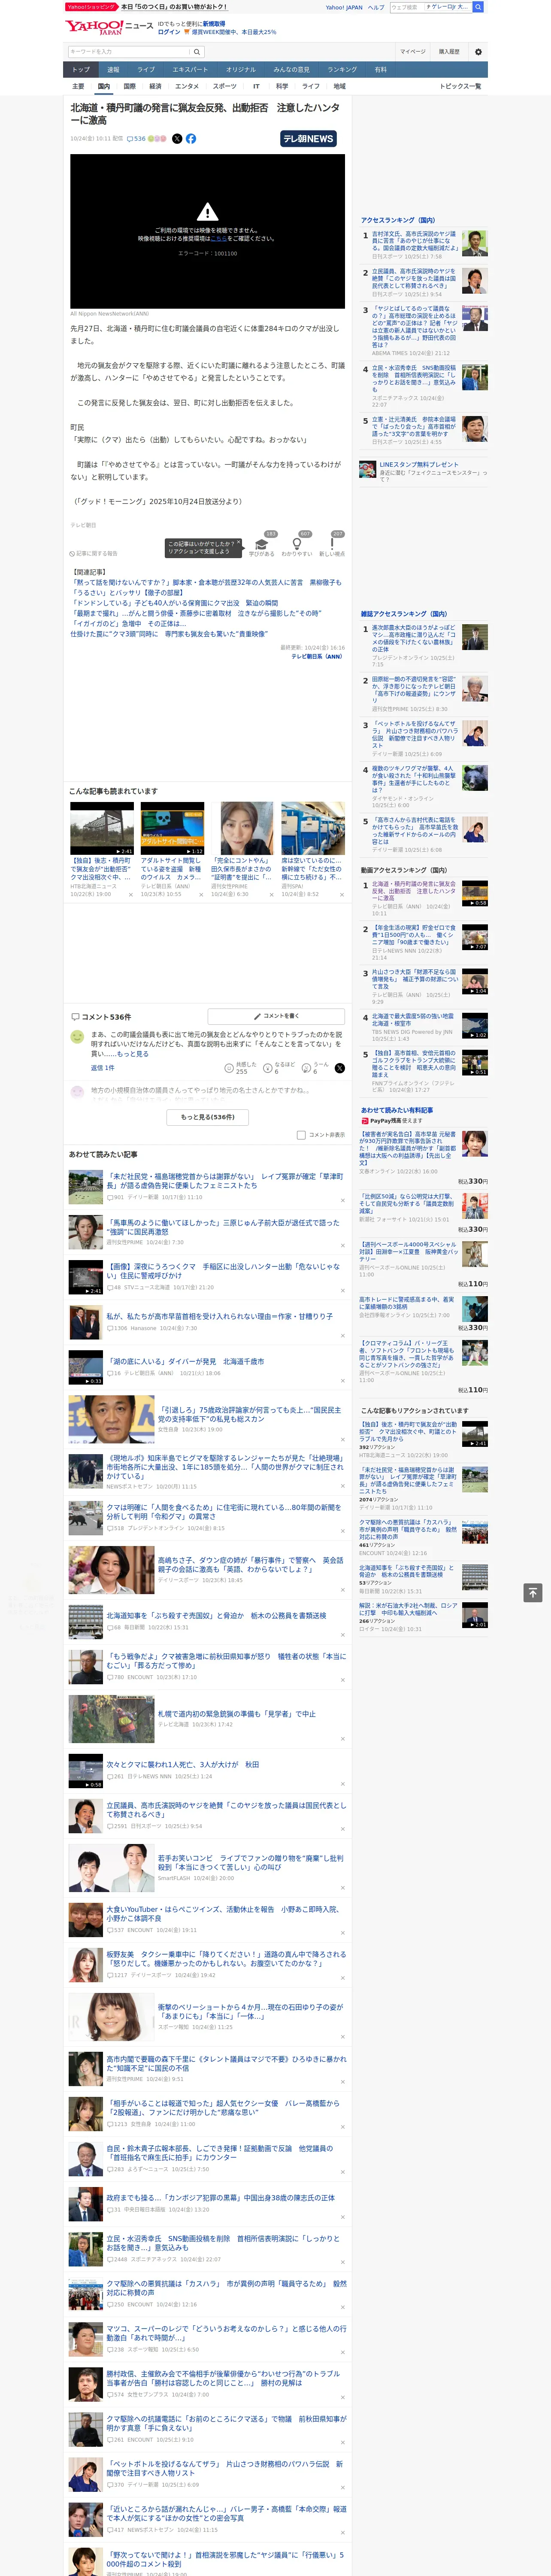Open the ヘルプ link at top
551x2576 pixels.
coord(376,7)
